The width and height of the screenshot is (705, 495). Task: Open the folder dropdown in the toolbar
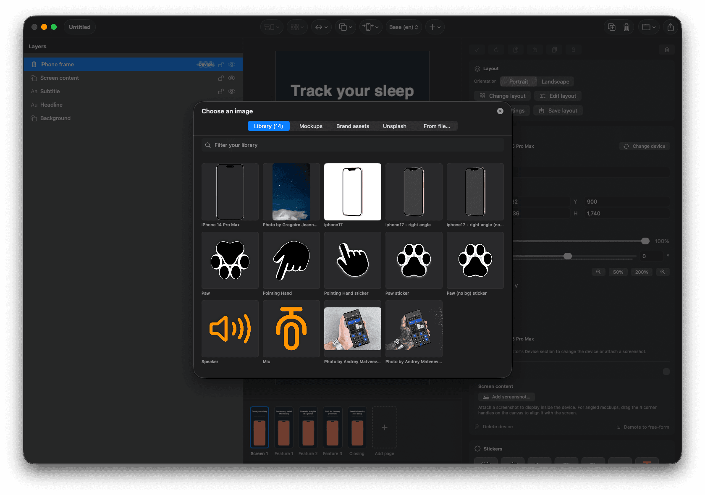pos(649,27)
